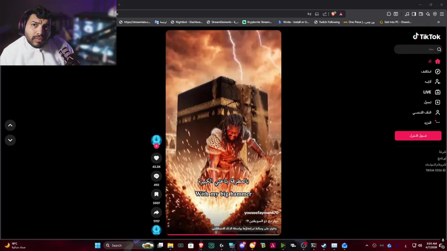The image size is (447, 251).
Task: Open Steam from the taskbar
Action: coord(324,245)
